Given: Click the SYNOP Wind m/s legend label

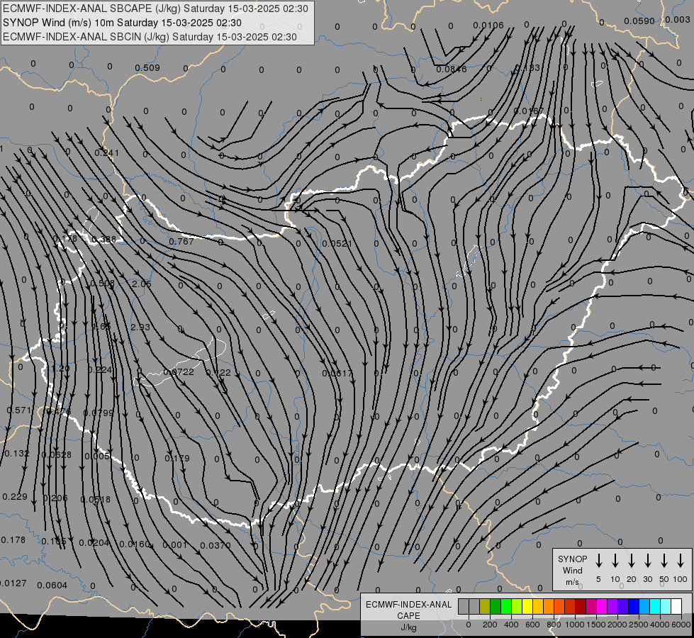Looking at the screenshot, I should (x=572, y=570).
